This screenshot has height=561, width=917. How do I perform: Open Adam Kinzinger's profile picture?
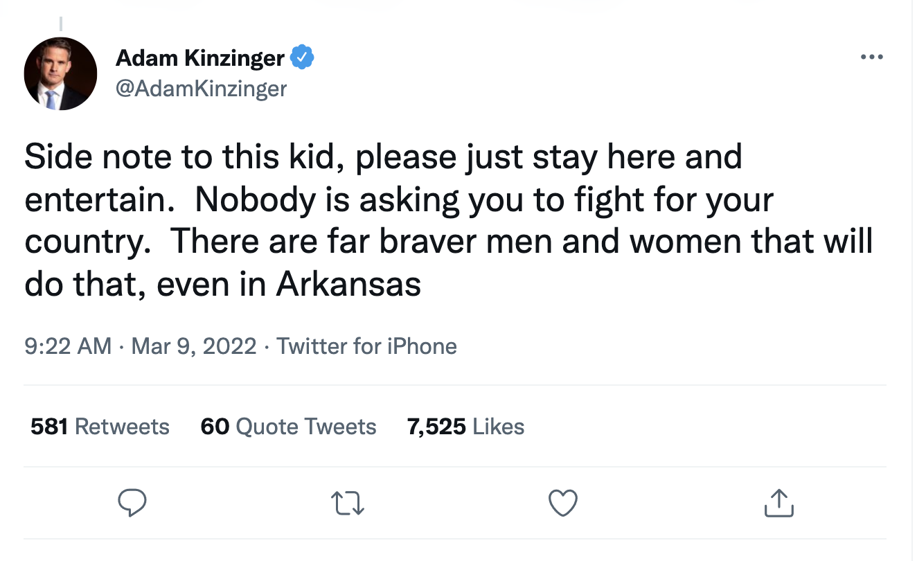(x=61, y=73)
